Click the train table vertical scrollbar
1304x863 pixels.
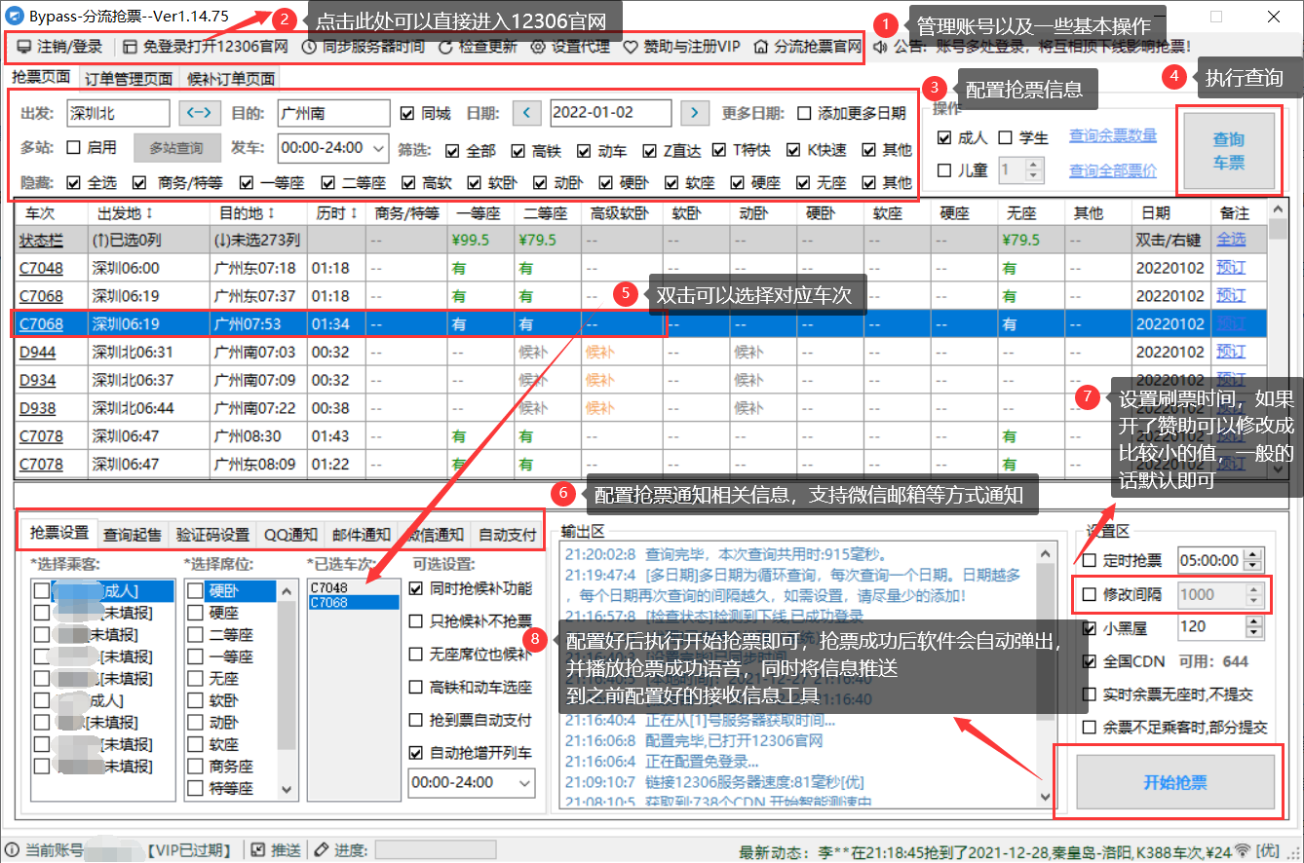pos(1277,338)
